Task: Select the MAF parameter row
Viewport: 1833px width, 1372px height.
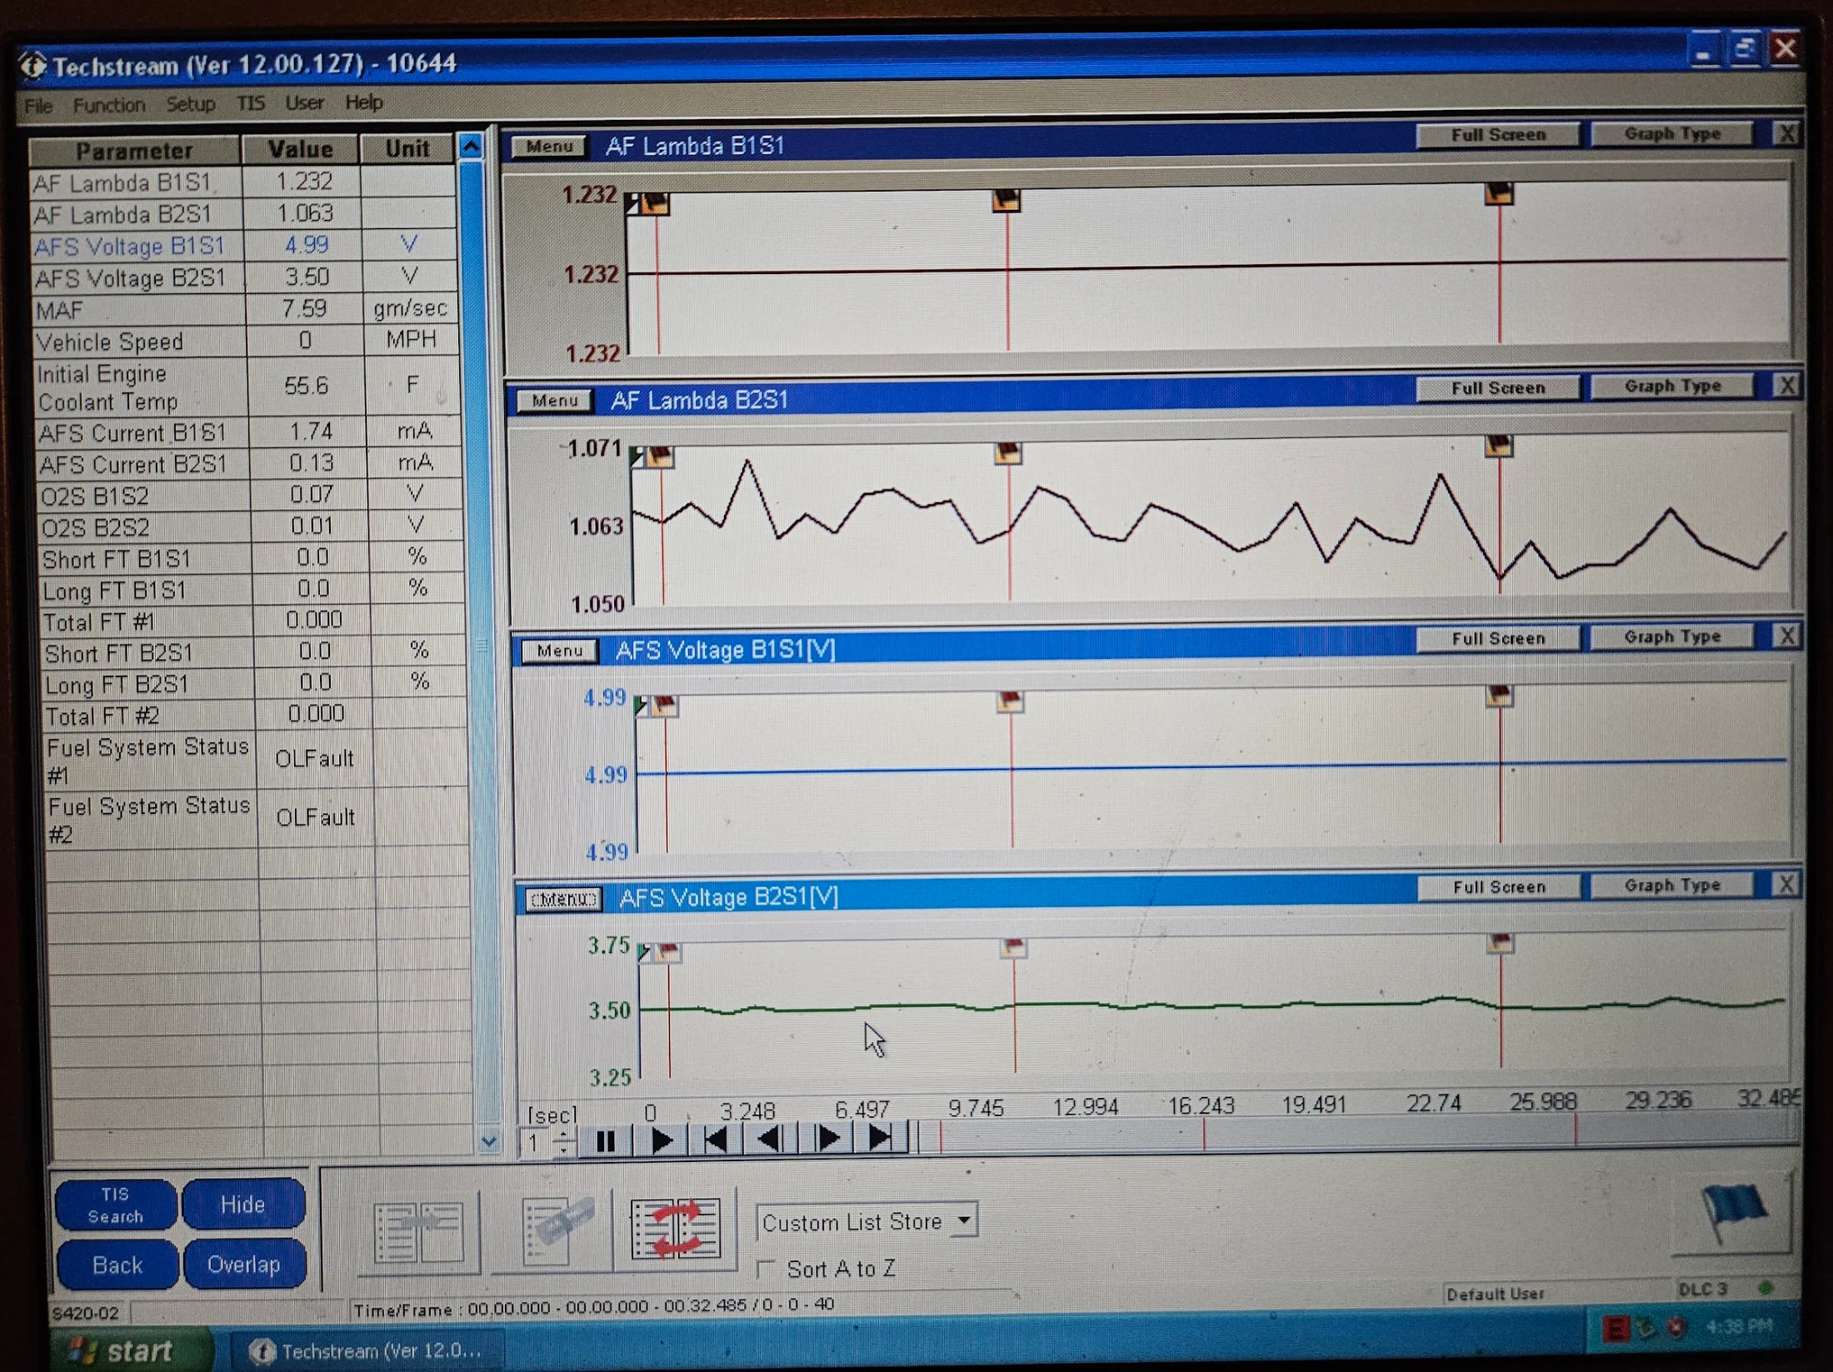Action: (x=246, y=309)
